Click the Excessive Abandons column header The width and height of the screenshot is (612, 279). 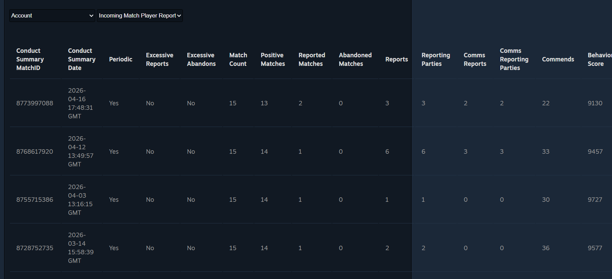(x=201, y=59)
